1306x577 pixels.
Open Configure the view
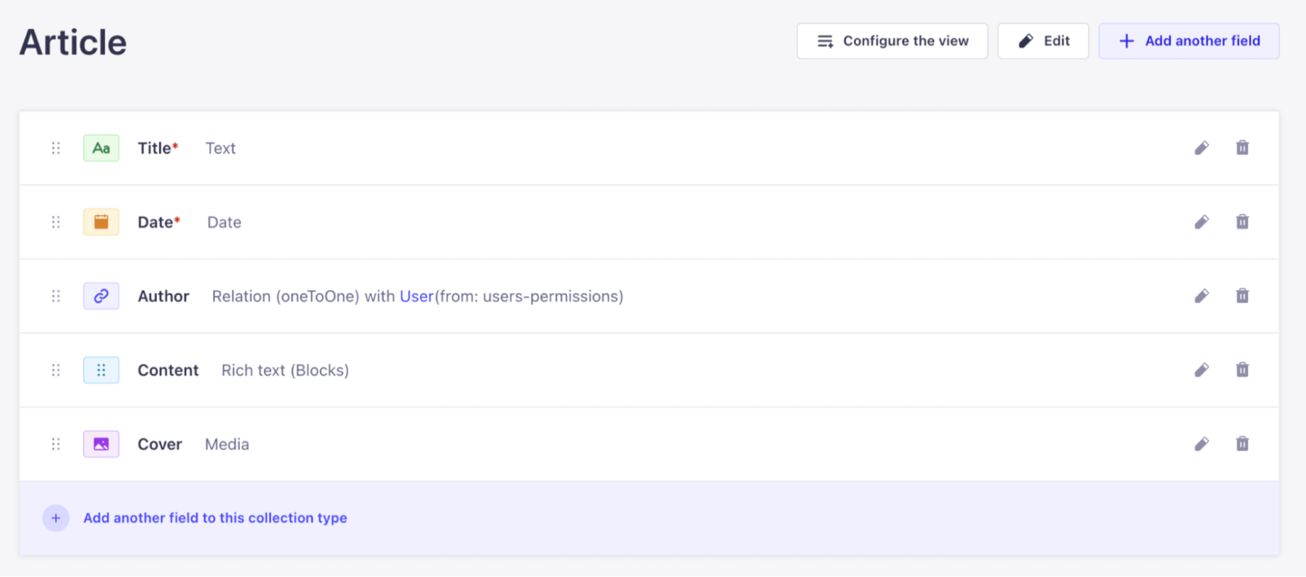tap(892, 41)
